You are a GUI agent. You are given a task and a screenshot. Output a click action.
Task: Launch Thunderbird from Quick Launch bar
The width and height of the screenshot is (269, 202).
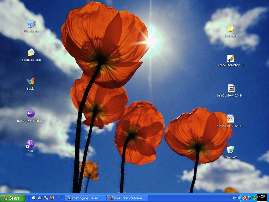(40, 198)
